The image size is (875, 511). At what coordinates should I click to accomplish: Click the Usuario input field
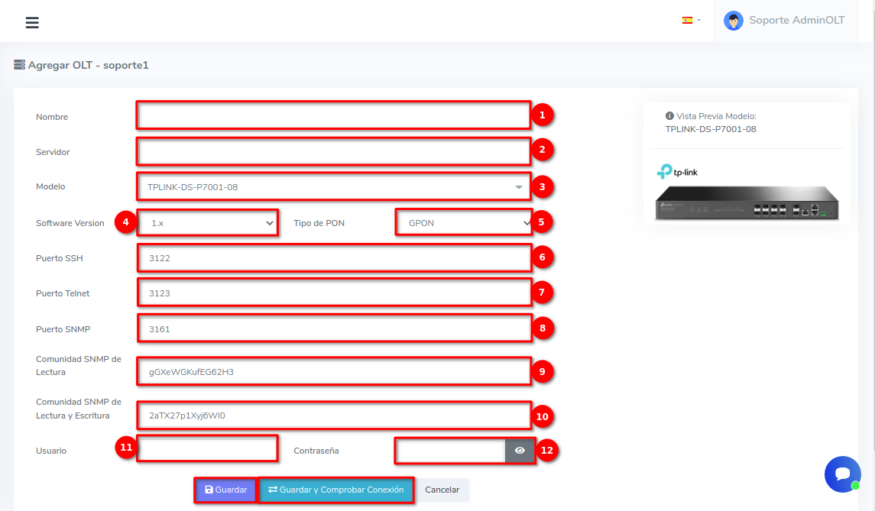(207, 449)
